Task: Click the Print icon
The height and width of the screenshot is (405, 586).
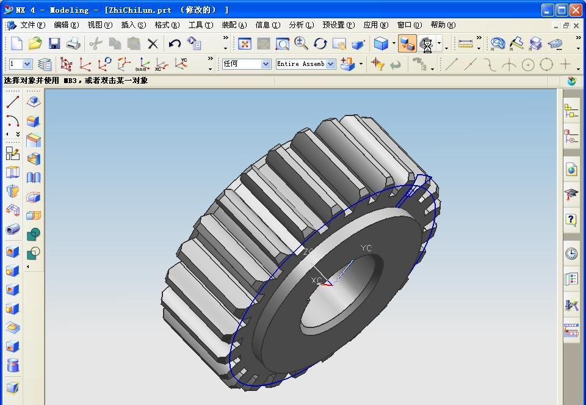Action: pos(73,43)
